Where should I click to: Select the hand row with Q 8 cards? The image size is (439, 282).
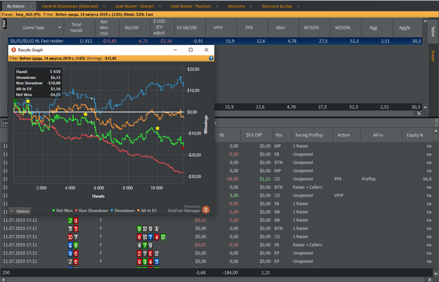(217, 245)
